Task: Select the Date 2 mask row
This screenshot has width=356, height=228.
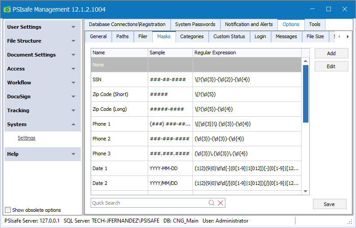Action: point(196,183)
